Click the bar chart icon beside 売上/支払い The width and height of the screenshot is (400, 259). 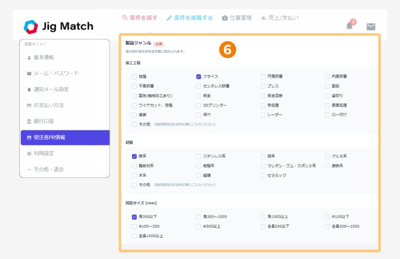(263, 18)
